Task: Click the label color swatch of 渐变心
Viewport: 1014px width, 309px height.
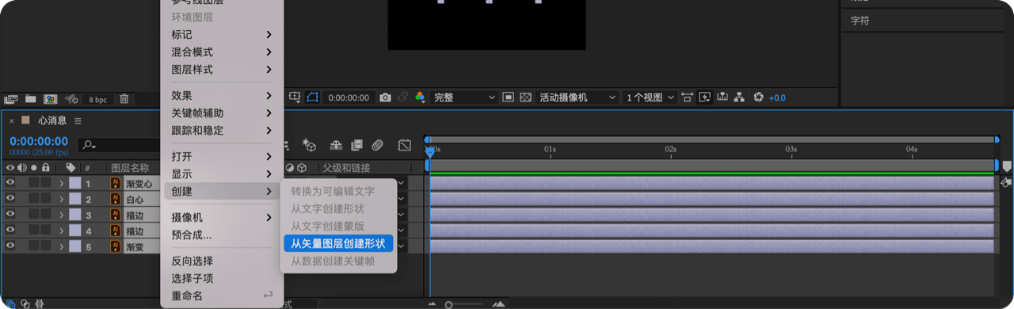Action: [x=74, y=184]
